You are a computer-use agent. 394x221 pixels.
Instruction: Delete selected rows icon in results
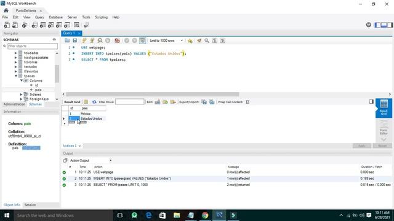tap(173, 102)
